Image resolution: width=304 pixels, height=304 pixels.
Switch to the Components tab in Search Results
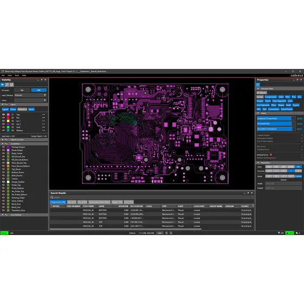[x=58, y=202]
